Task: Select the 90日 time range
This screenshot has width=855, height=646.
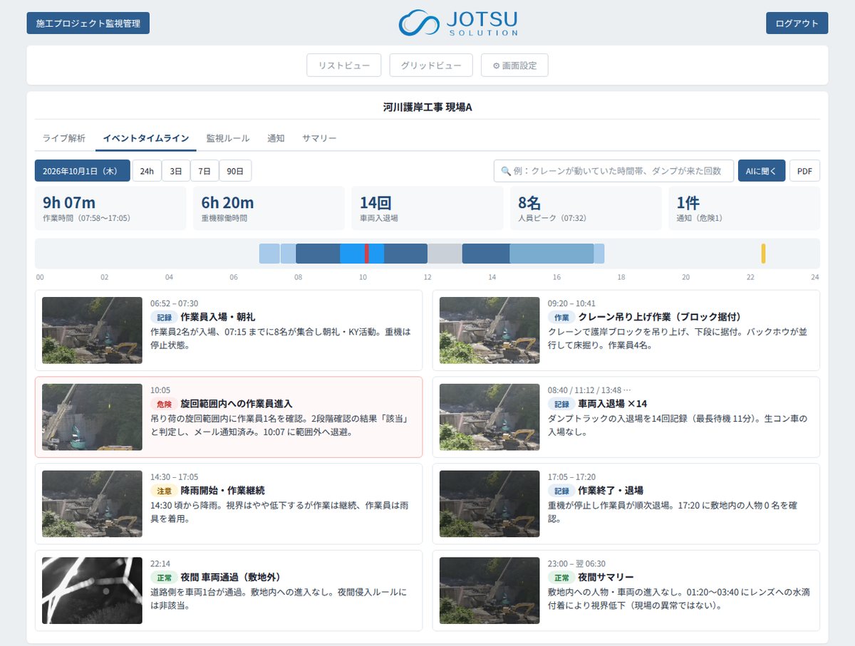Action: 235,171
